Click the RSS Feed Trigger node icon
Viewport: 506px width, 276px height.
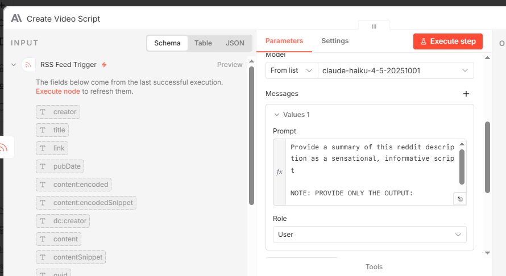coord(28,65)
